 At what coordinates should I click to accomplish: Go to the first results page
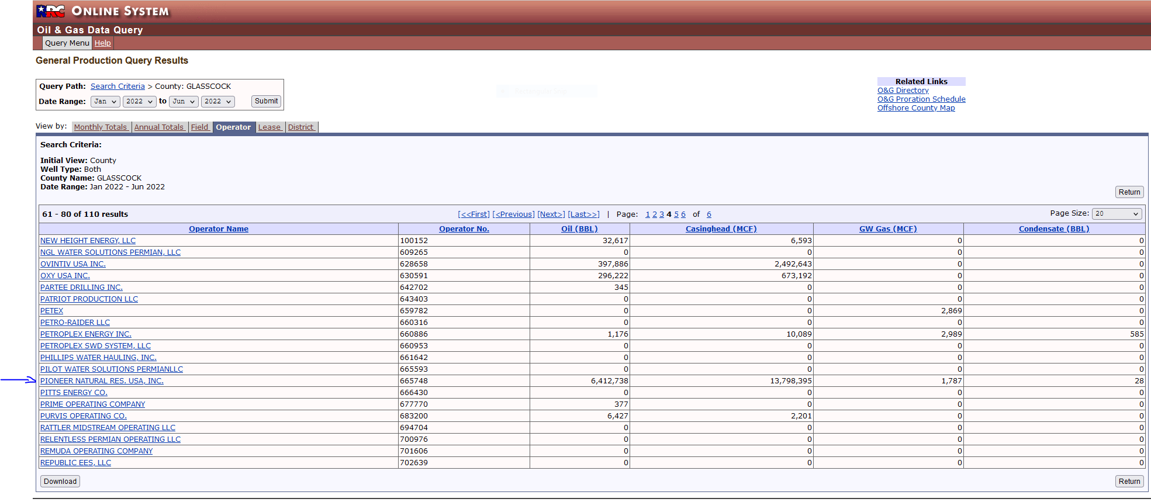[x=474, y=214]
